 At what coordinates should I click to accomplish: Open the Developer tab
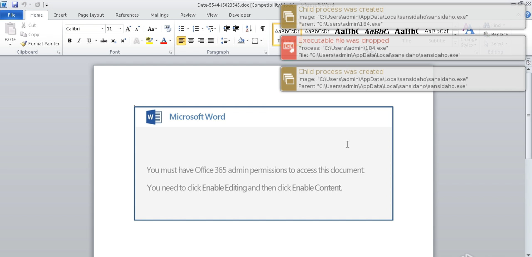click(240, 15)
